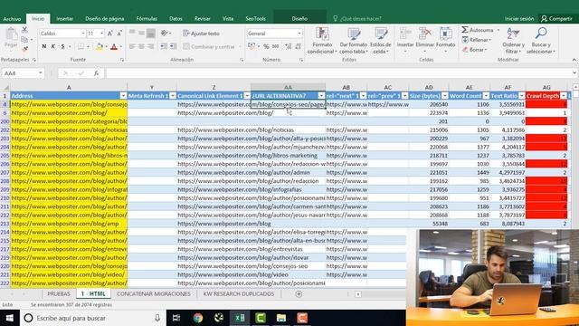Select the PRUEBAS sheet tab
This screenshot has width=579, height=326.
tap(58, 293)
